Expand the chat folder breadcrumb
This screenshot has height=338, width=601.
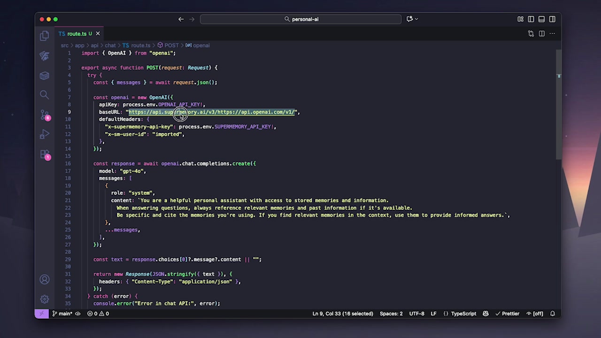[110, 45]
